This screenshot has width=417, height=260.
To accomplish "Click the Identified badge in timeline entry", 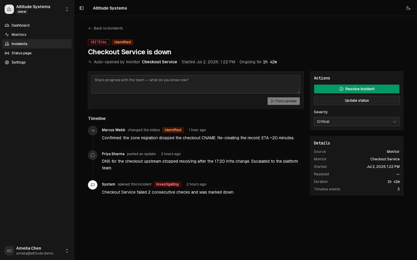I will [x=173, y=130].
